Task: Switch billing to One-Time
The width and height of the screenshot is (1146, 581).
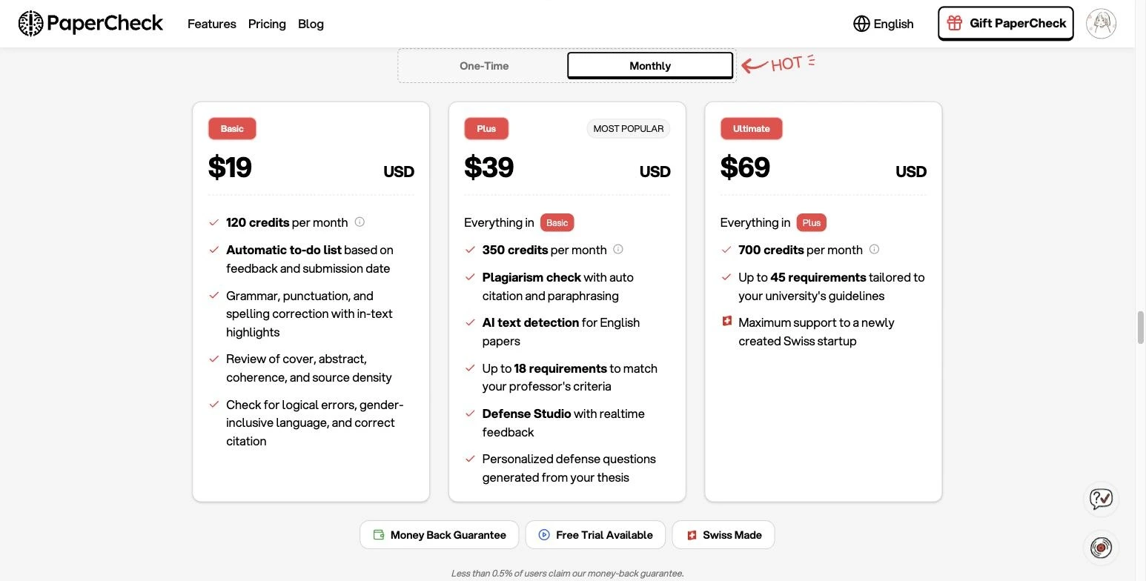Action: (484, 66)
